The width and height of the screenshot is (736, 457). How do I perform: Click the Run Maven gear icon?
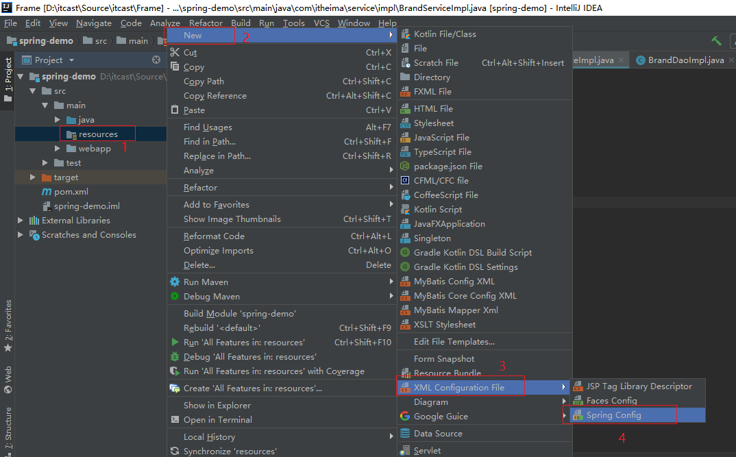point(175,282)
